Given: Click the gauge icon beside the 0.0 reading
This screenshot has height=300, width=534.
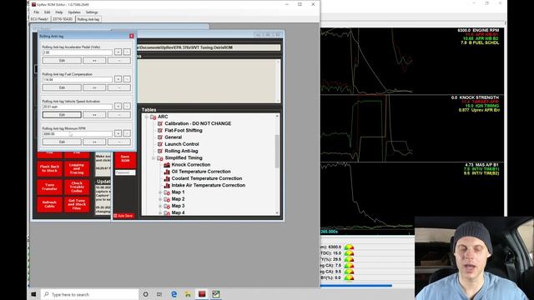Looking at the screenshot, I should (x=349, y=277).
